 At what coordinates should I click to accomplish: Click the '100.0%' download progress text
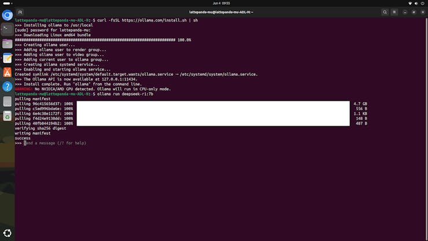(x=185, y=40)
